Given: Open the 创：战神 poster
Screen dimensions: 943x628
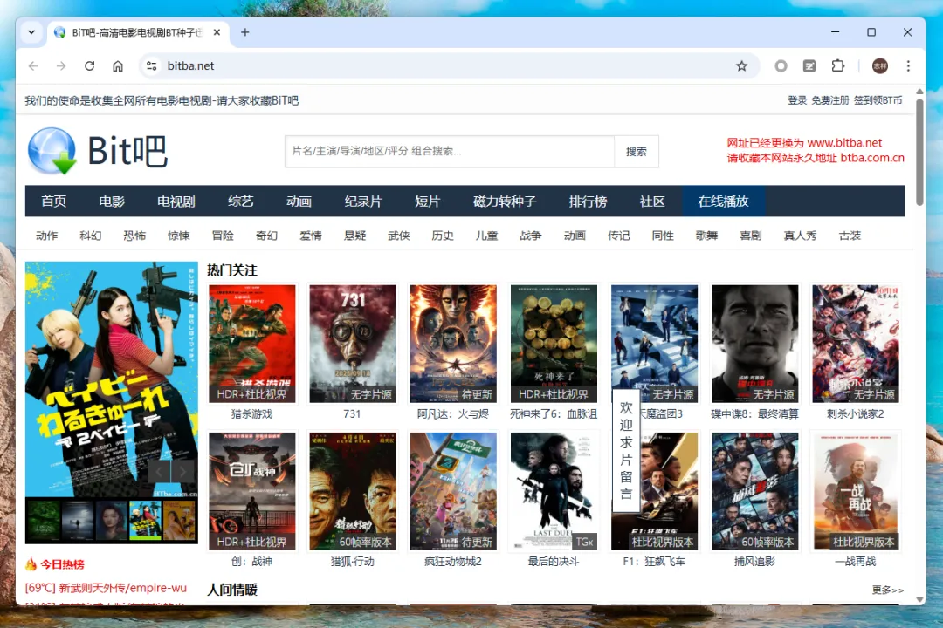Looking at the screenshot, I should [x=252, y=491].
